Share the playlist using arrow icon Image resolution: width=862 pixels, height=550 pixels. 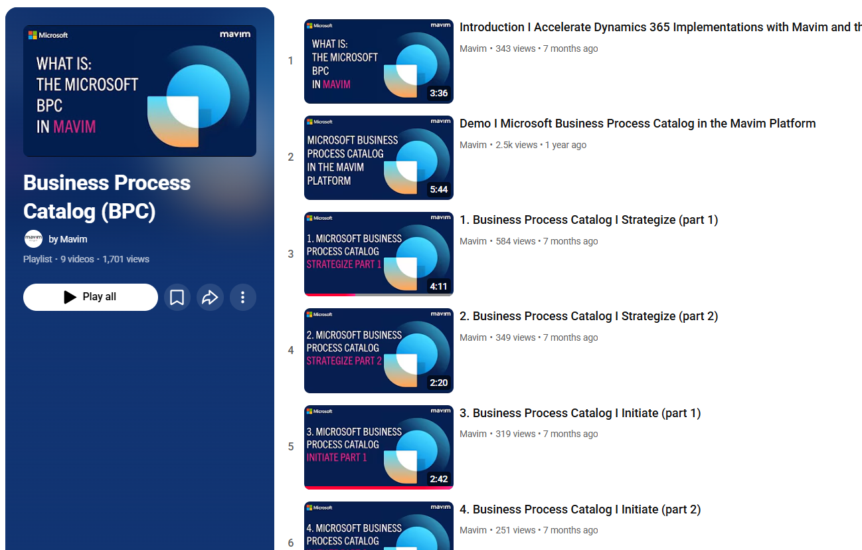[x=210, y=298]
